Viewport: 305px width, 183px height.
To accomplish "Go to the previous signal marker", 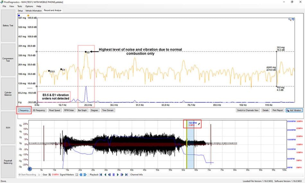I will 81,175.
